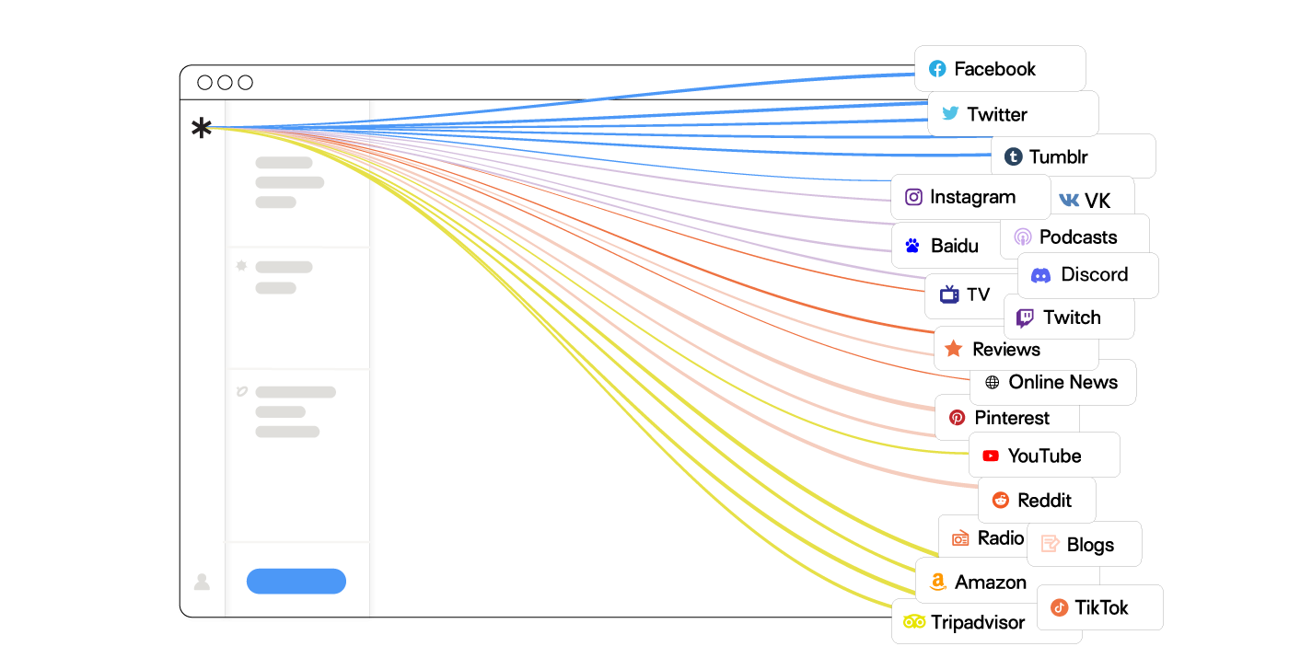The height and width of the screenshot is (658, 1289).
Task: Click the Tripadvisor owl icon
Action: (913, 622)
